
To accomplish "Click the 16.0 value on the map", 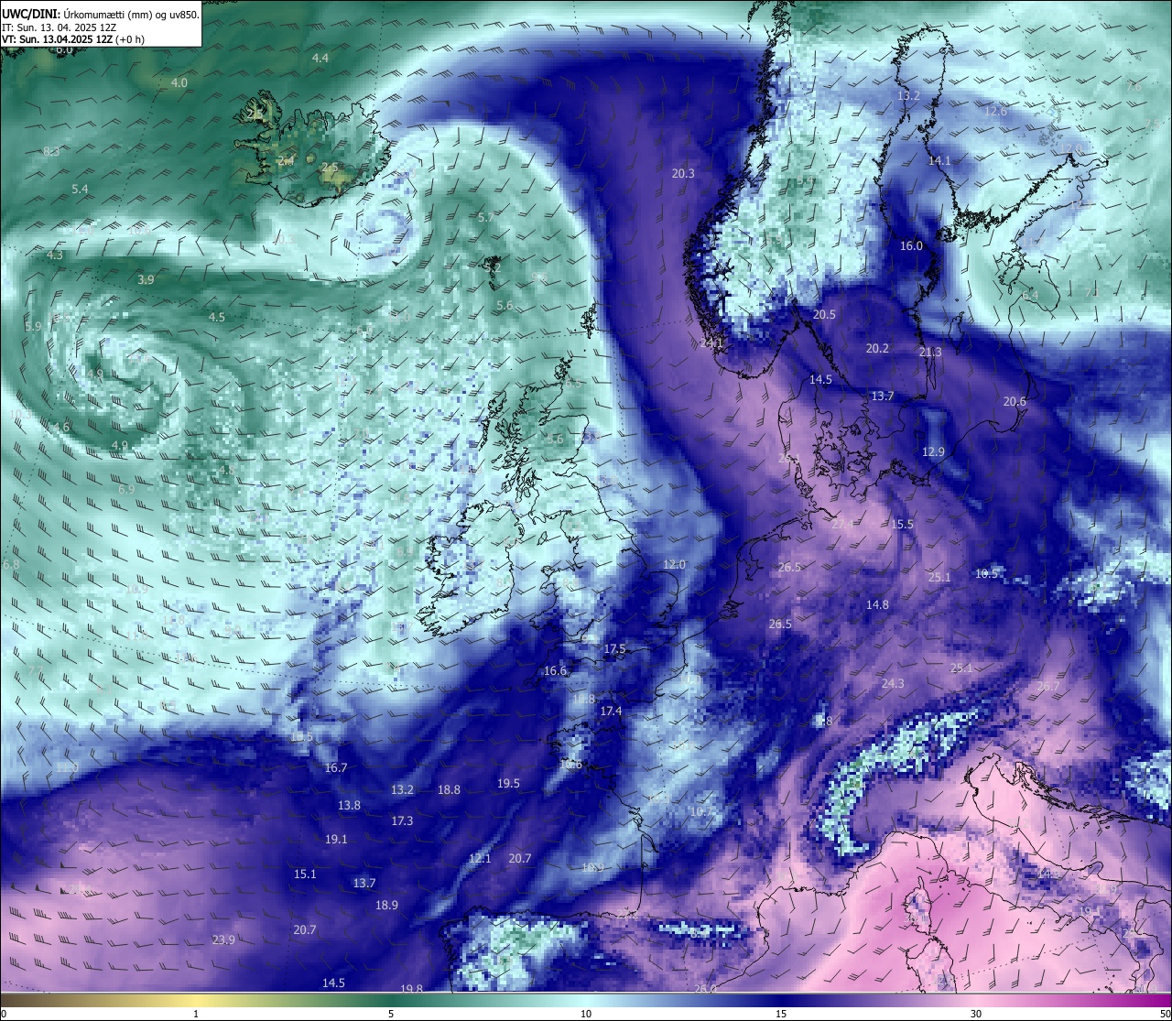I will pyautogui.click(x=911, y=245).
